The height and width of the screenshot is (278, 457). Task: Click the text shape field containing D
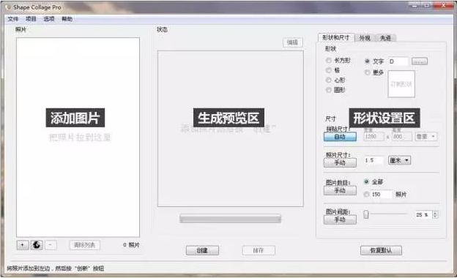[398, 61]
